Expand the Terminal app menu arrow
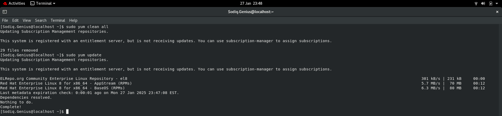The height and width of the screenshot is (116, 502). click(x=54, y=4)
